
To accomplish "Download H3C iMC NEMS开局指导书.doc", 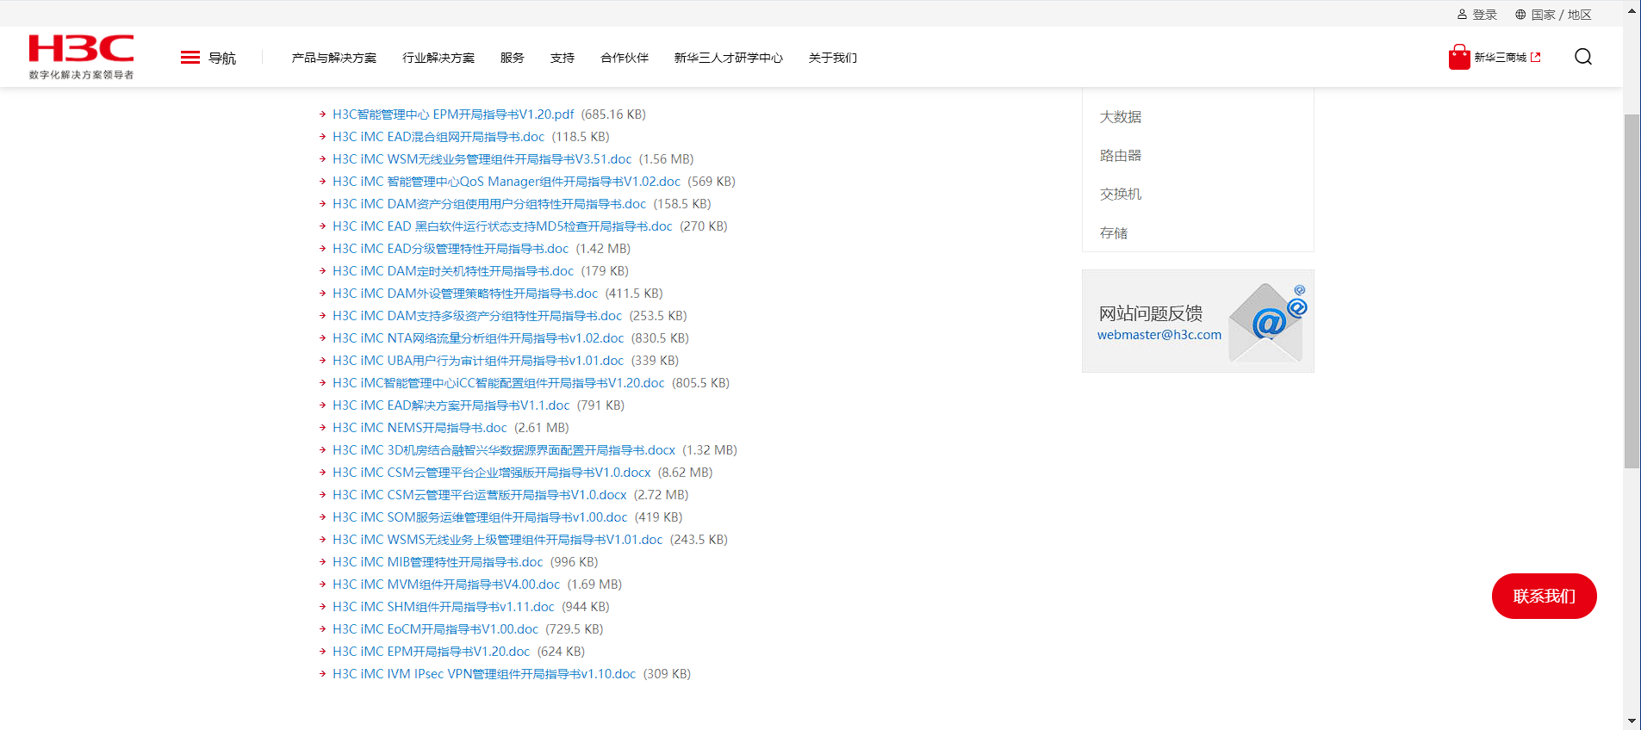I will pos(420,428).
